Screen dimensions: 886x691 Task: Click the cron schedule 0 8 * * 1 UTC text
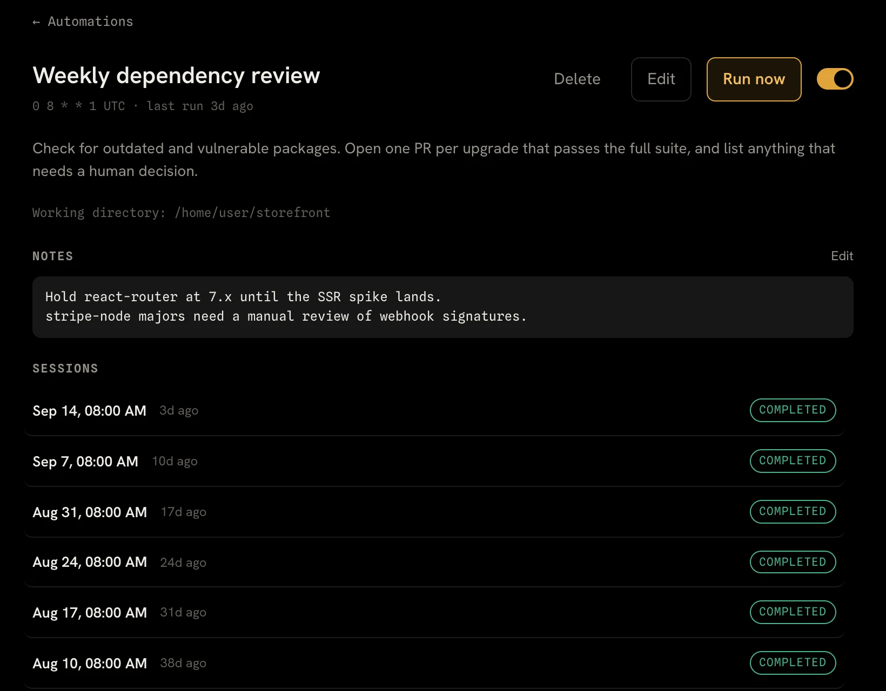tap(79, 106)
